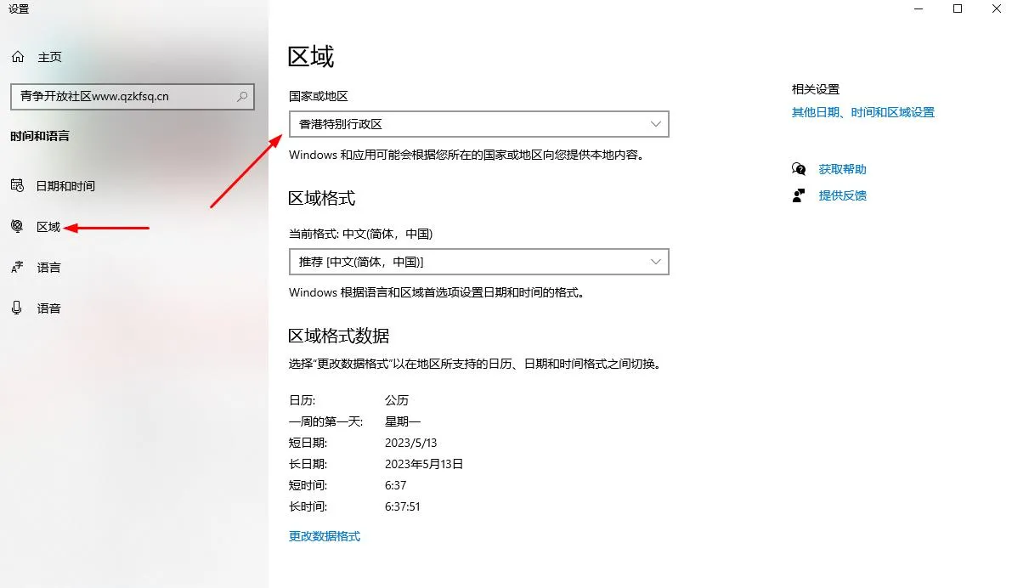The image size is (1012, 588).
Task: Maximize the 设置 window
Action: click(x=958, y=9)
